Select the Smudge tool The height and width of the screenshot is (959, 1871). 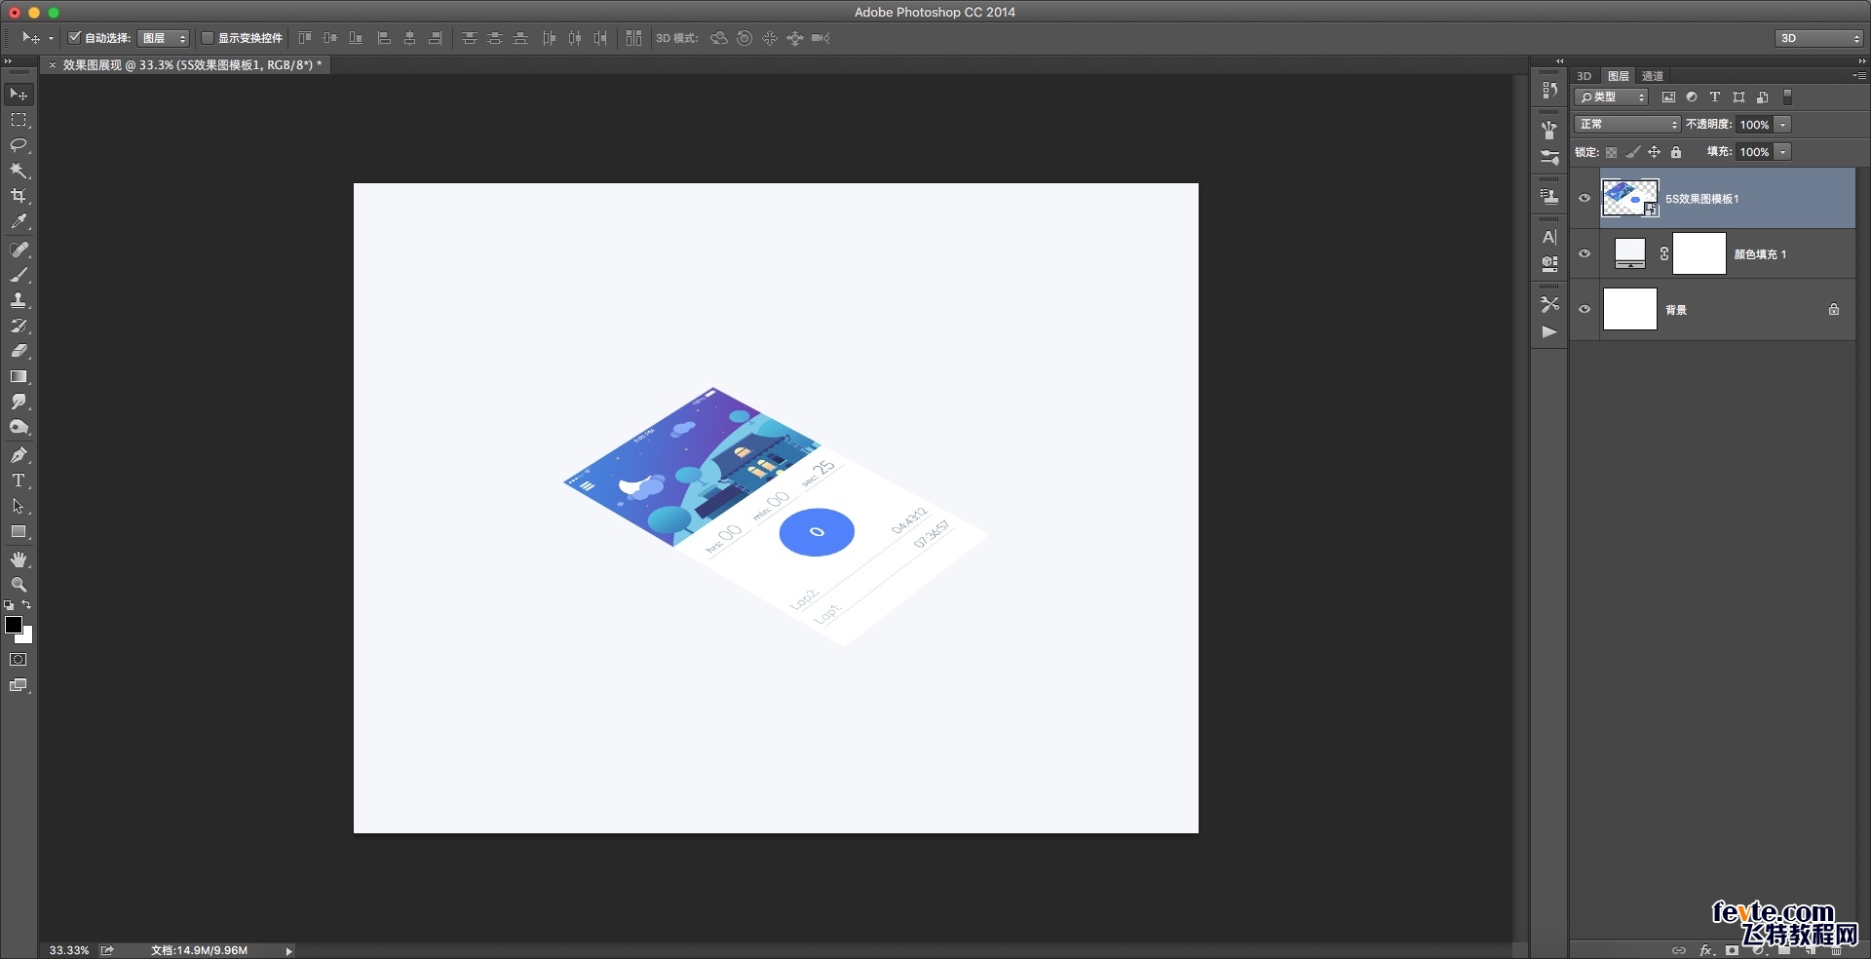pos(19,402)
